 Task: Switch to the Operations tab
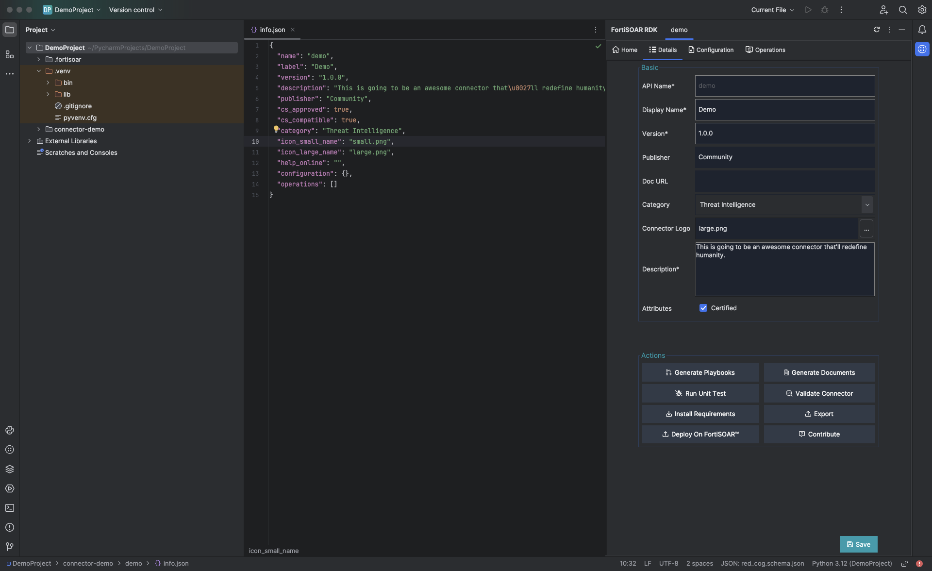pyautogui.click(x=765, y=50)
